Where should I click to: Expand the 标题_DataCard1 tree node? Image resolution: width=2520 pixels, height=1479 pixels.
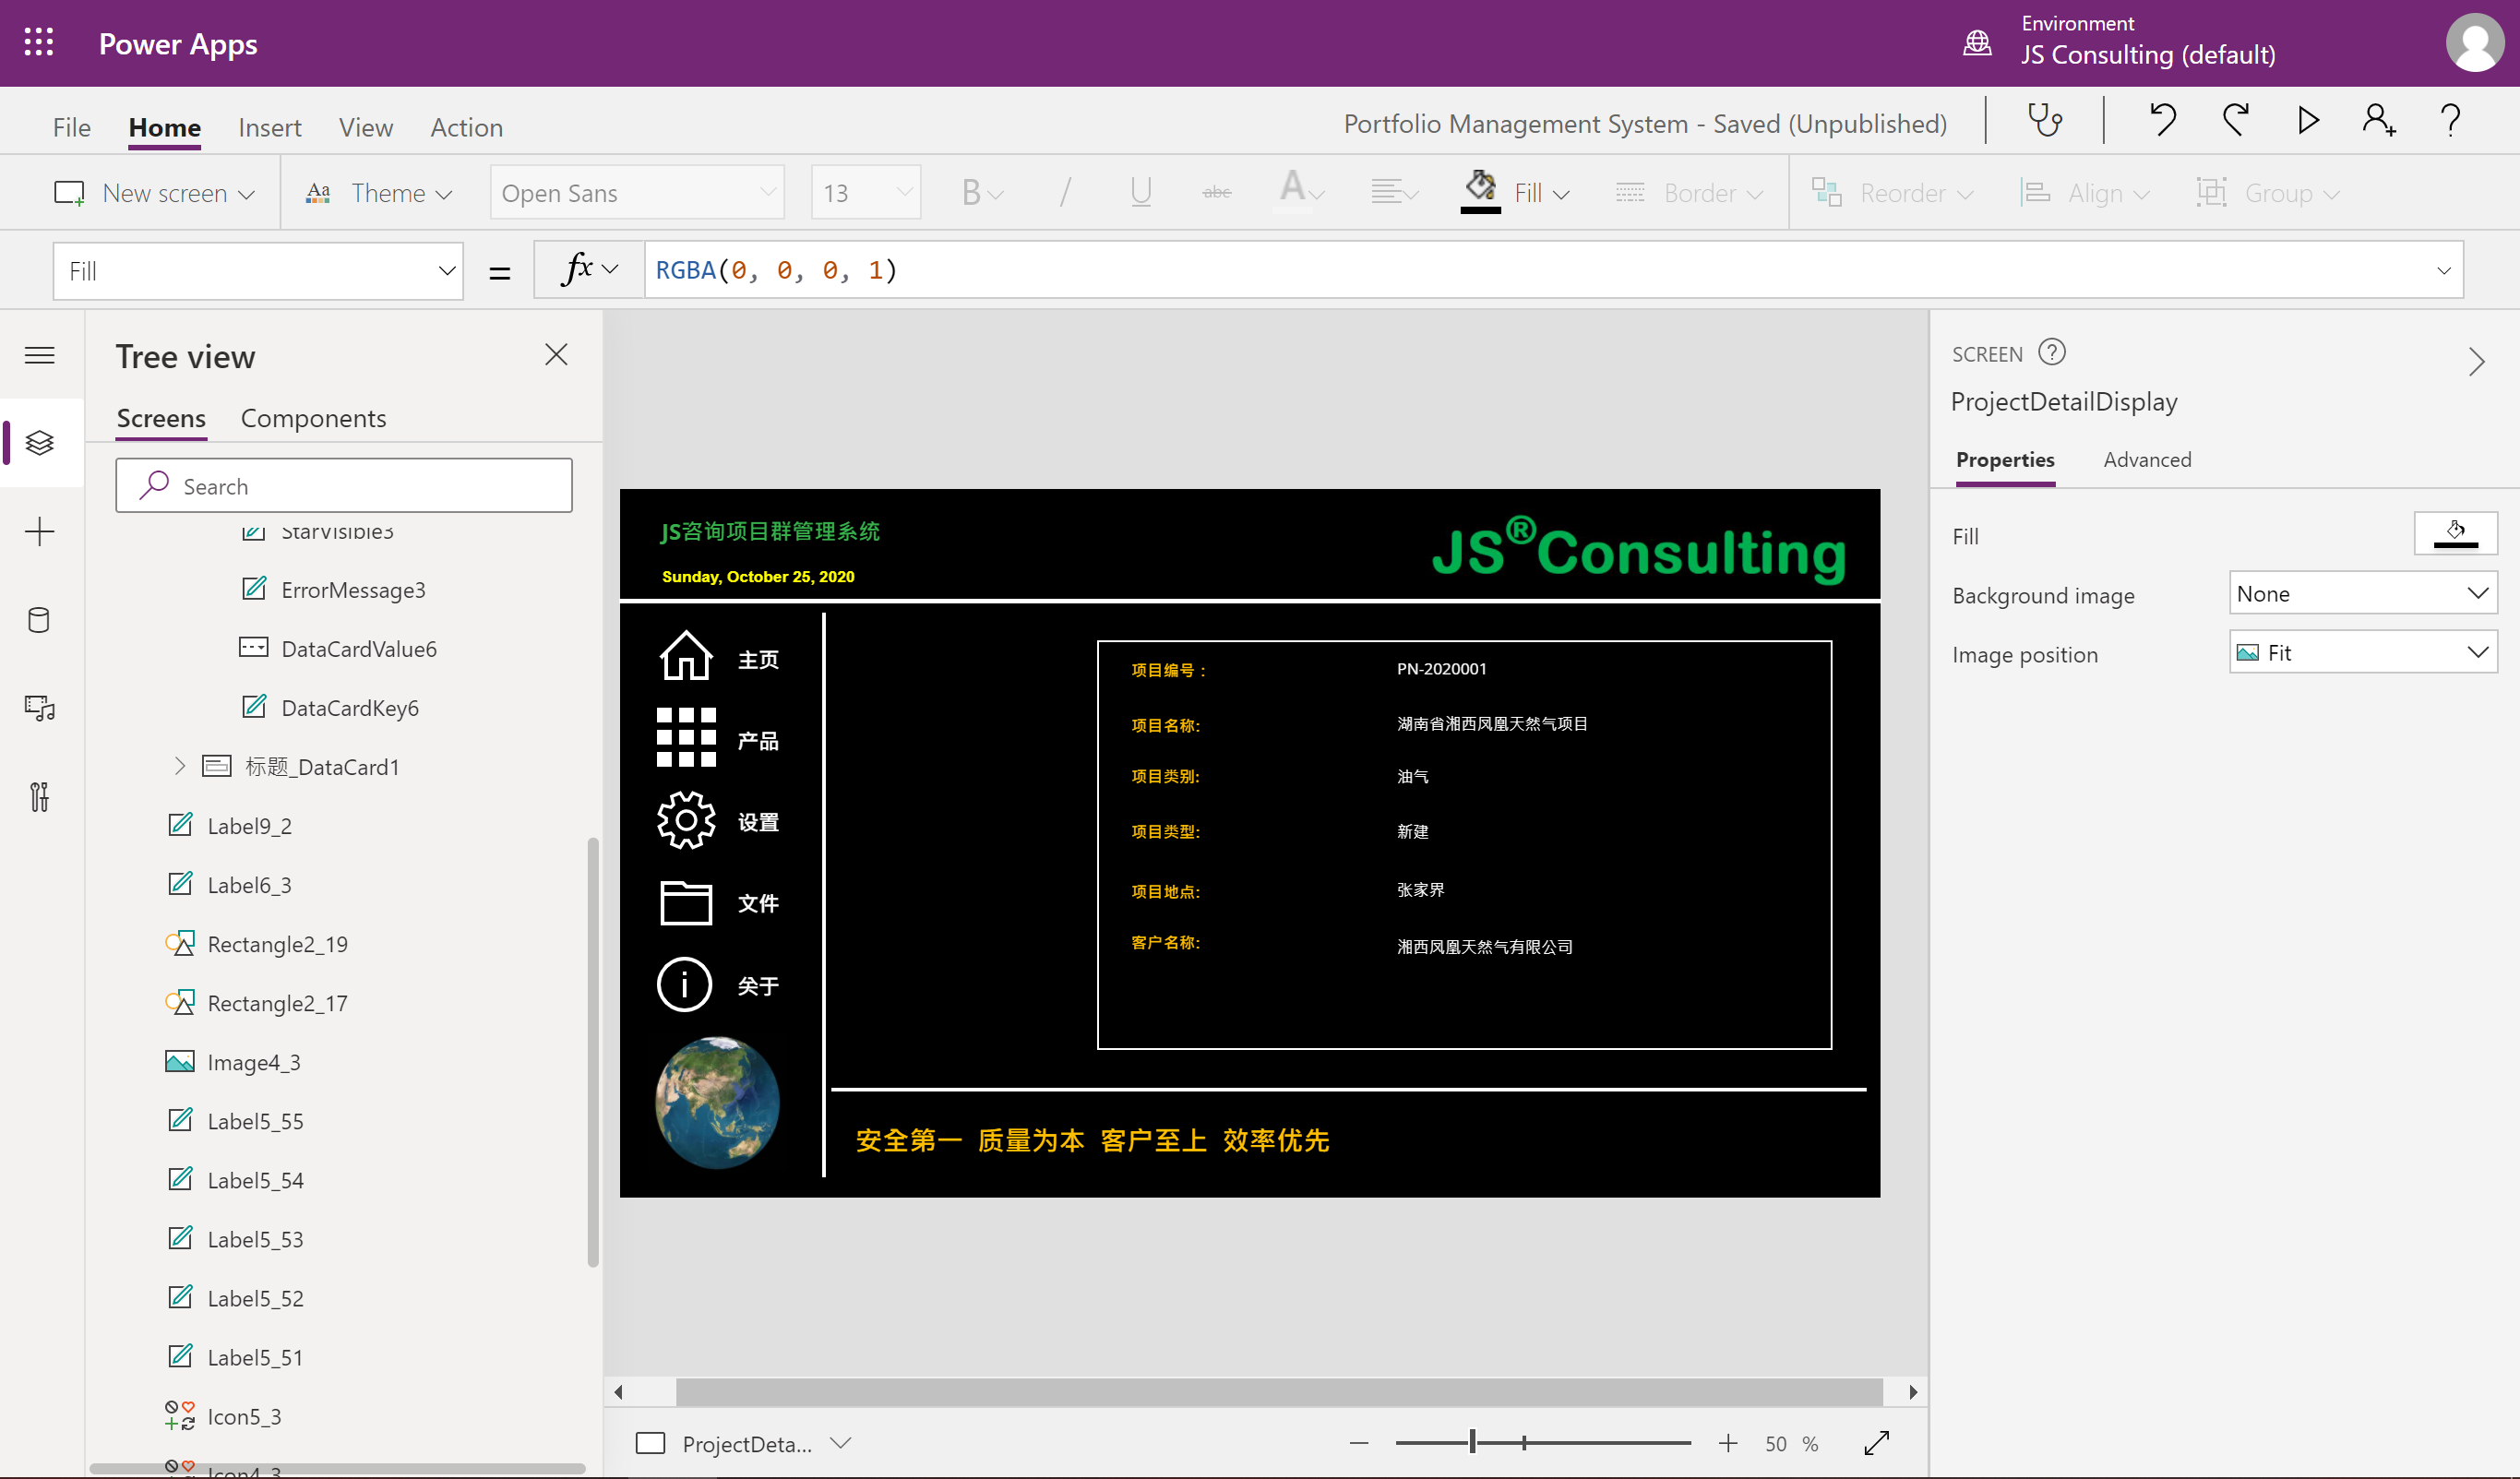pos(180,767)
